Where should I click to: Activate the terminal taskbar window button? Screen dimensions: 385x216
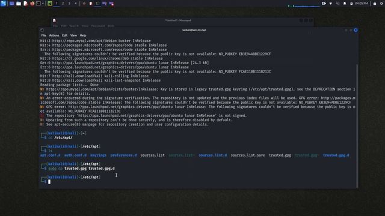[x=97, y=4]
